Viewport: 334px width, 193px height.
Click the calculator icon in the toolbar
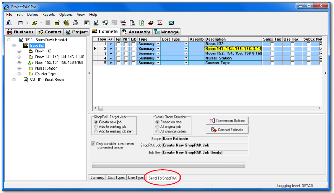[x=171, y=23]
